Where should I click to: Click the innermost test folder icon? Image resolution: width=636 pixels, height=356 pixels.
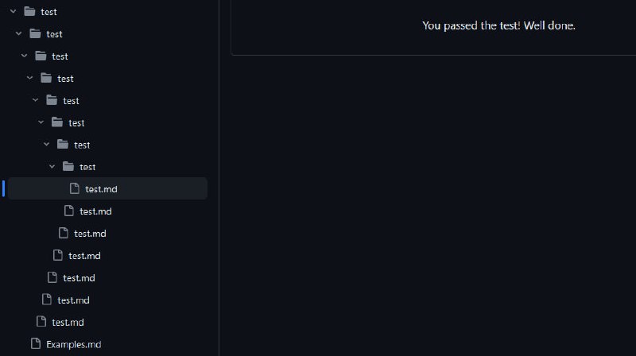click(68, 167)
